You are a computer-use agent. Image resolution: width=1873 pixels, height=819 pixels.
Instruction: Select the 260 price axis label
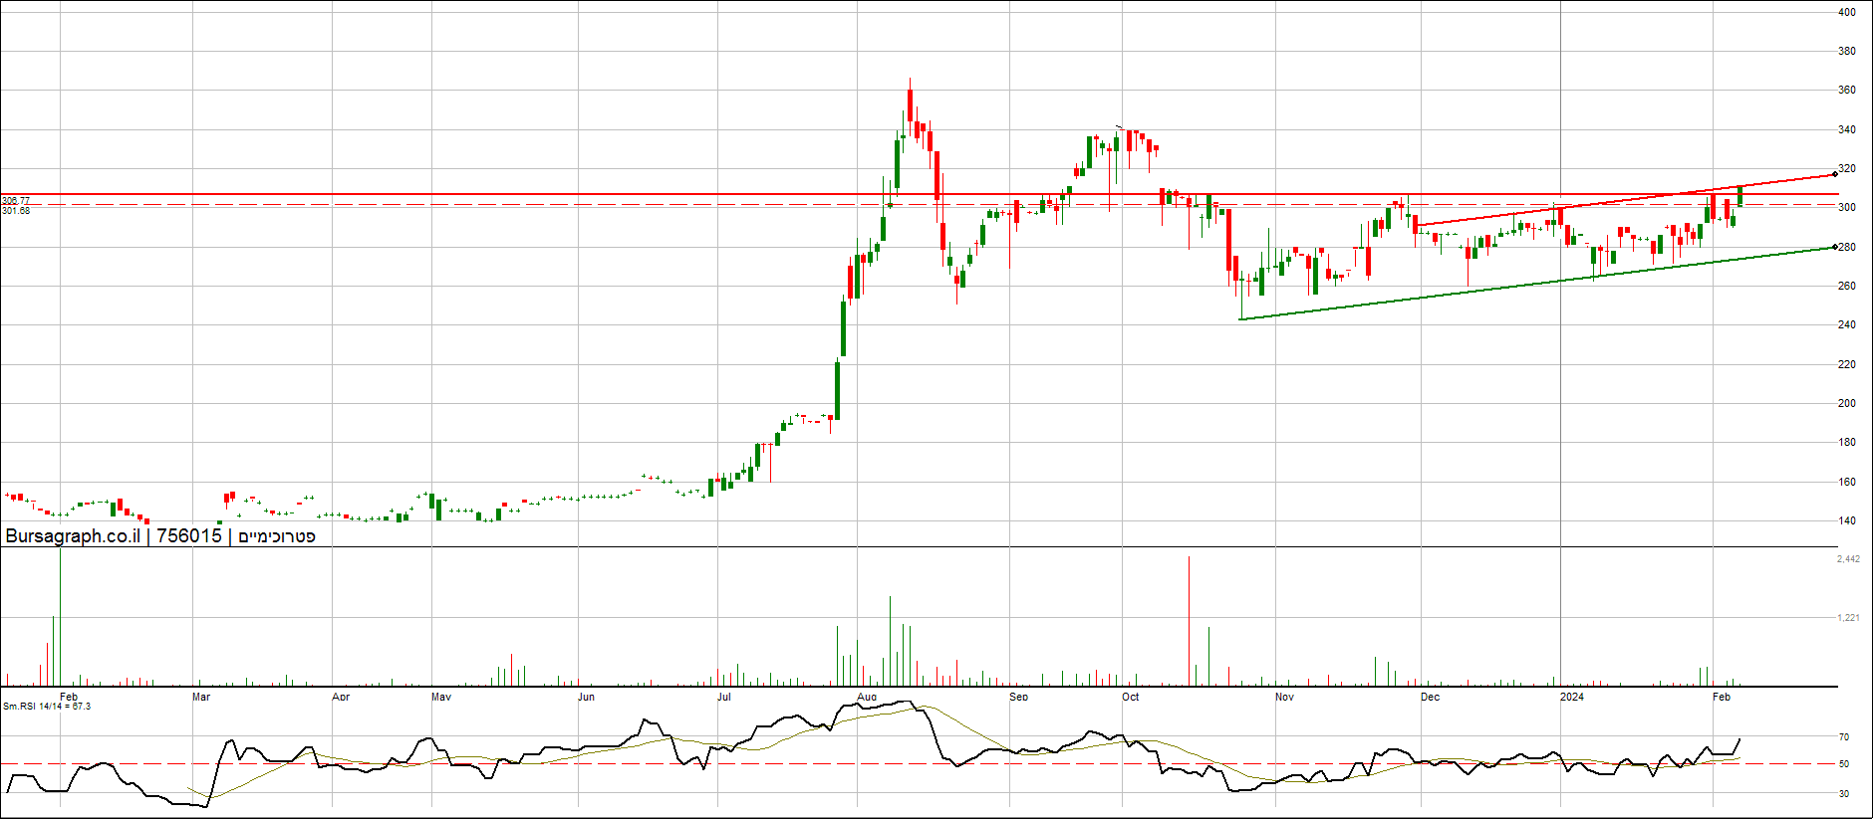[x=1846, y=286]
